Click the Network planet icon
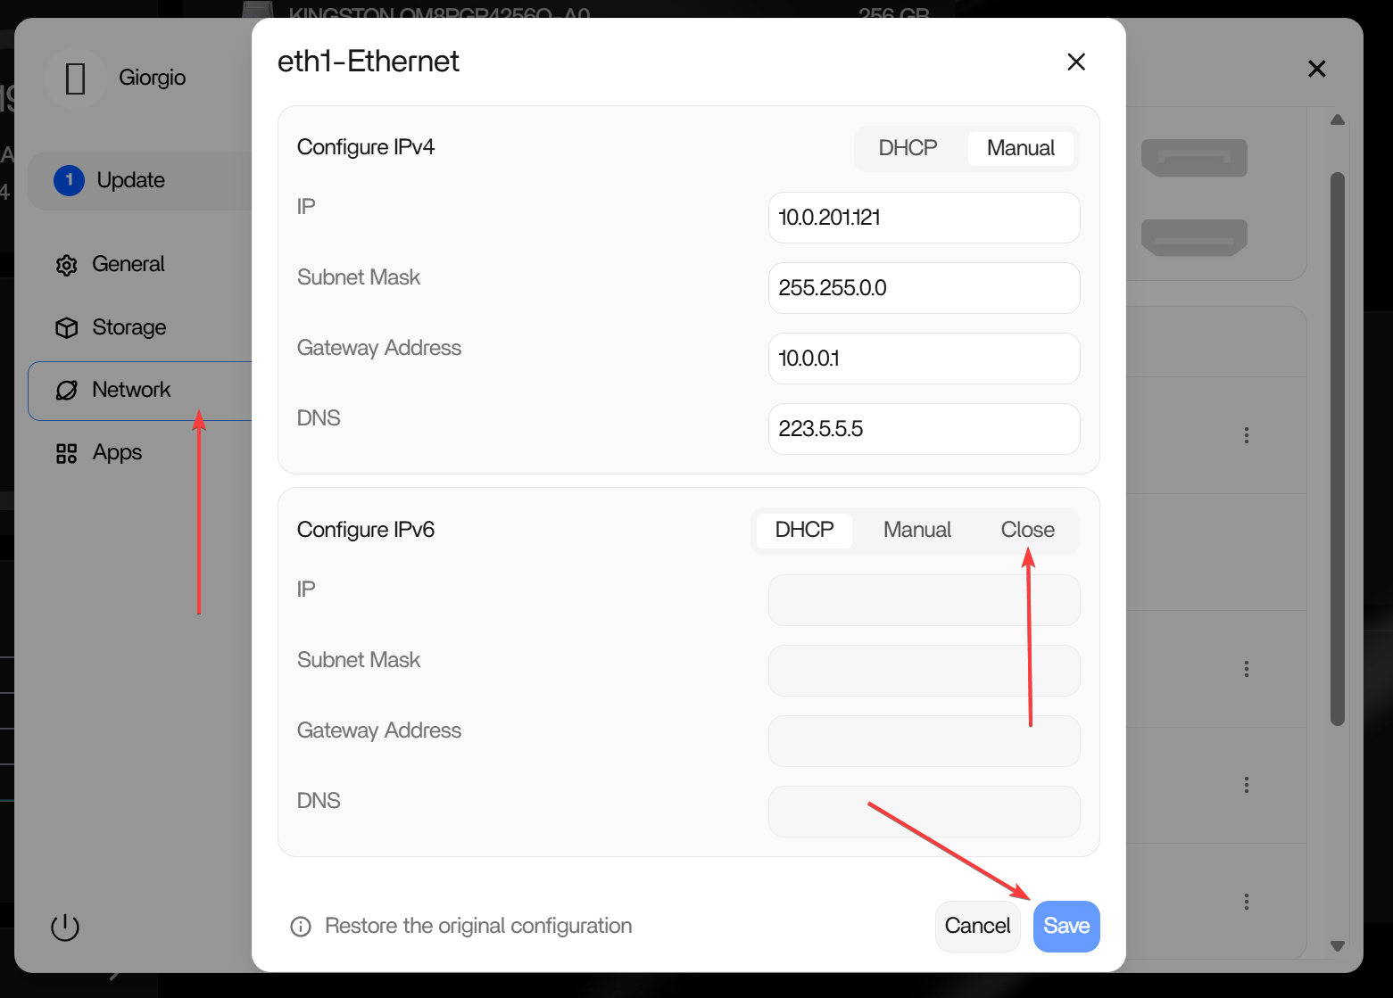This screenshot has height=998, width=1393. tap(67, 390)
